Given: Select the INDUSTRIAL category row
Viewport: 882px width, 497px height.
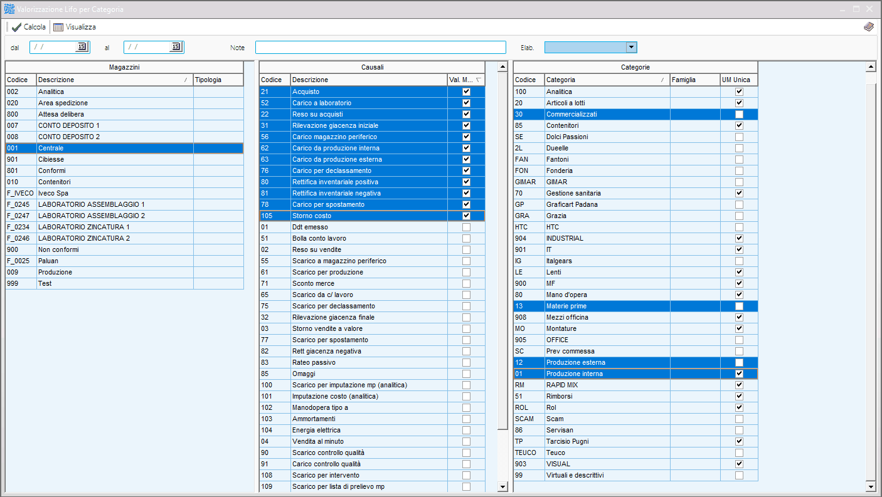Looking at the screenshot, I should 635,238.
